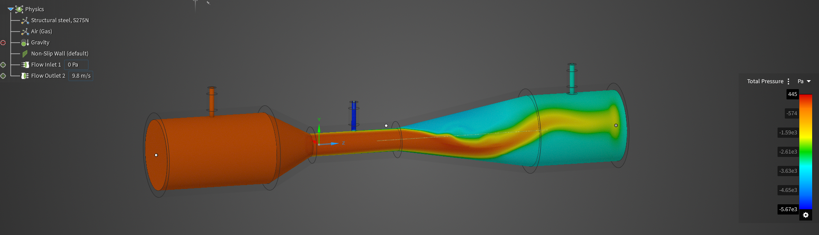The image size is (819, 235).
Task: Click the probe point on outlet end face
Action: tap(616, 125)
